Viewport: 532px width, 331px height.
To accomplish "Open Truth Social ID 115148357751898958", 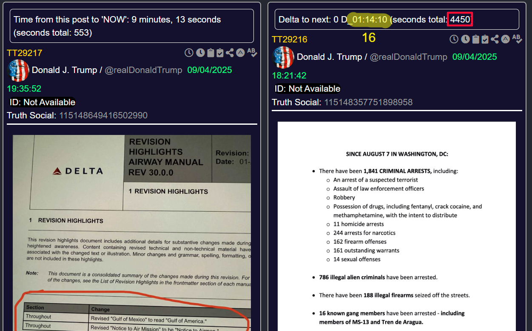I will [368, 102].
